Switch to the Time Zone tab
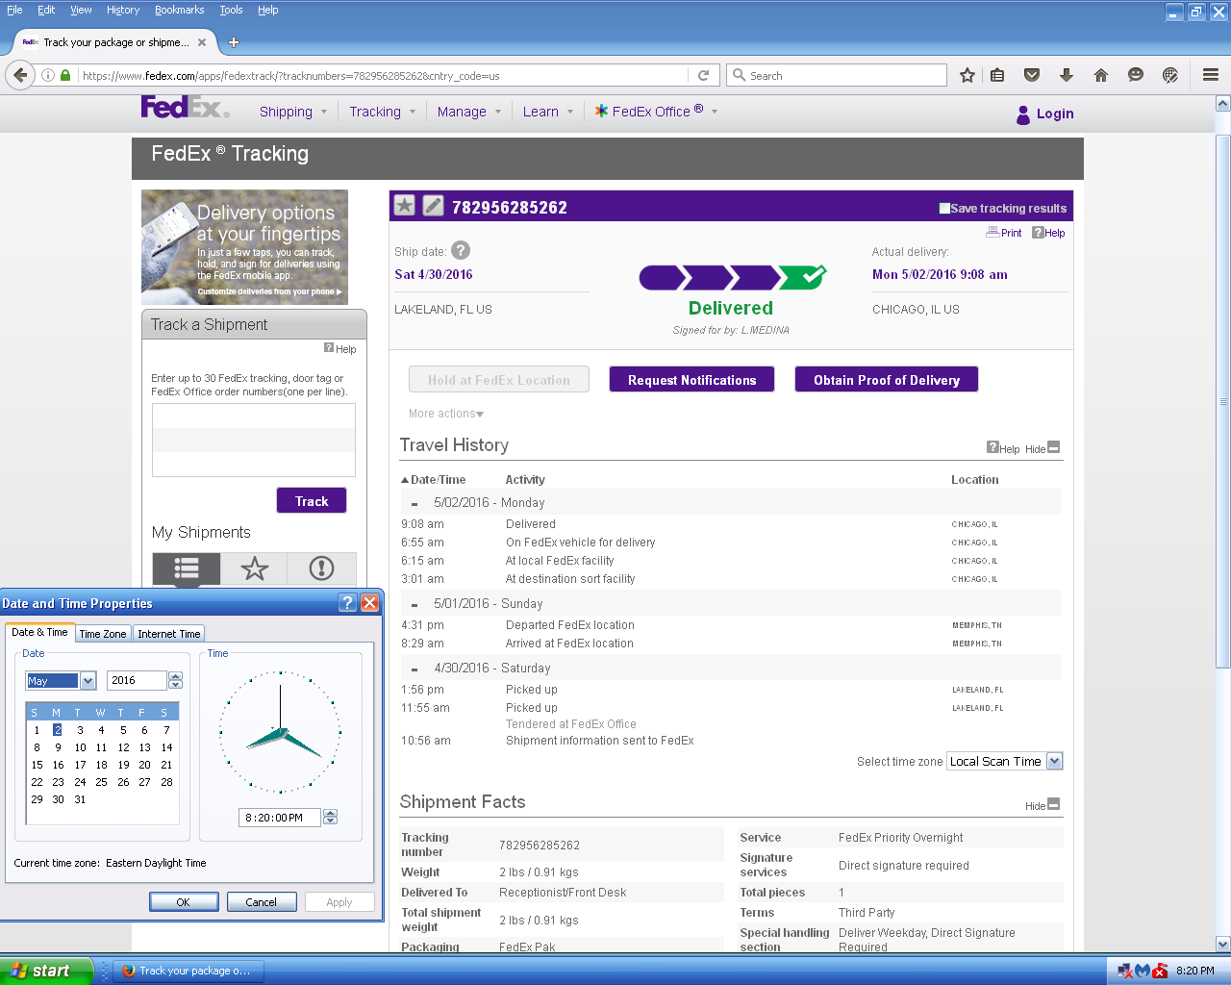The width and height of the screenshot is (1231, 985). [x=102, y=633]
